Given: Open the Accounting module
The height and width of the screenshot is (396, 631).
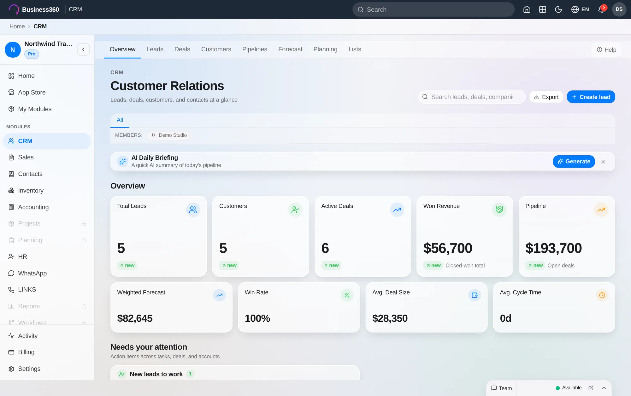Looking at the screenshot, I should pyautogui.click(x=47, y=207).
